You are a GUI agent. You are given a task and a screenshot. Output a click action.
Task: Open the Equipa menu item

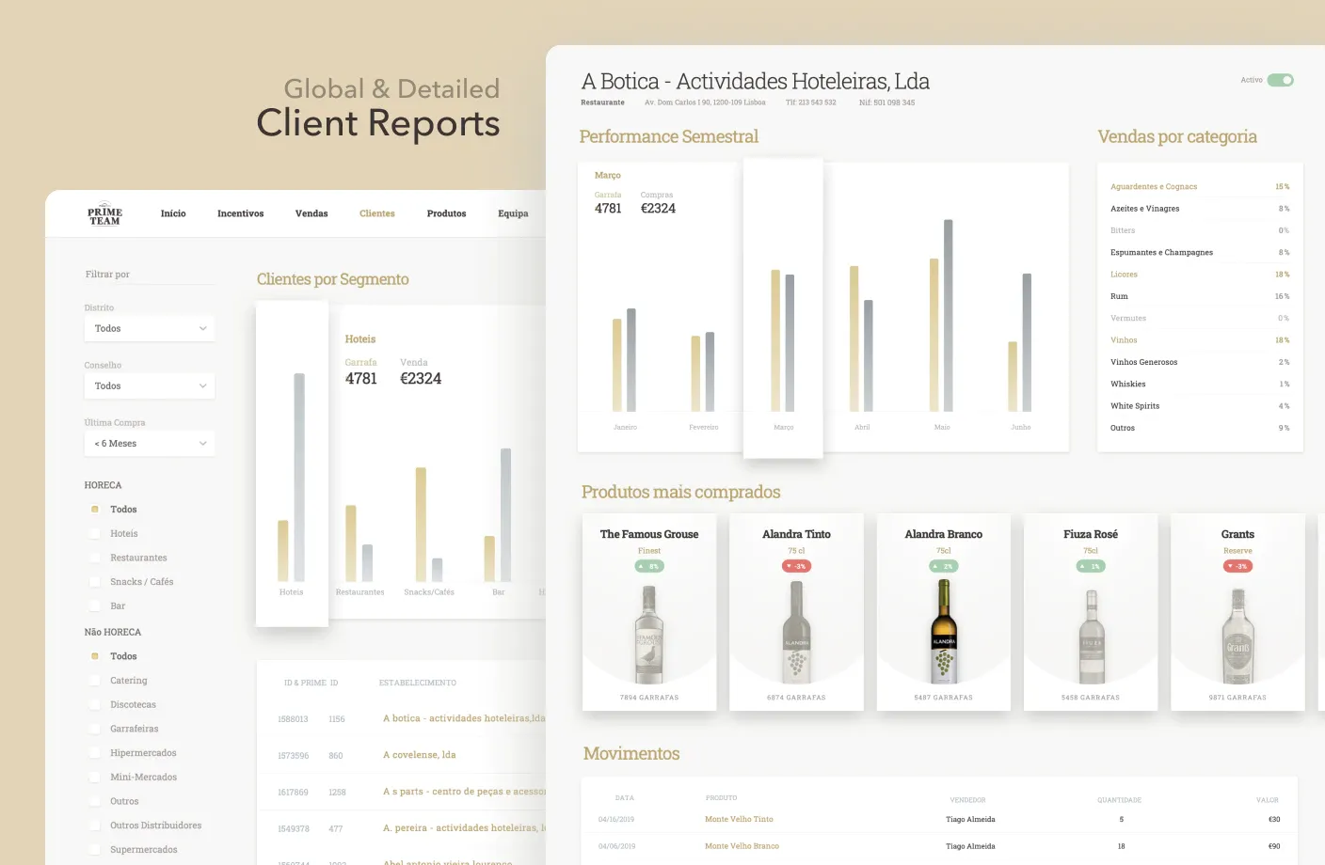point(513,213)
